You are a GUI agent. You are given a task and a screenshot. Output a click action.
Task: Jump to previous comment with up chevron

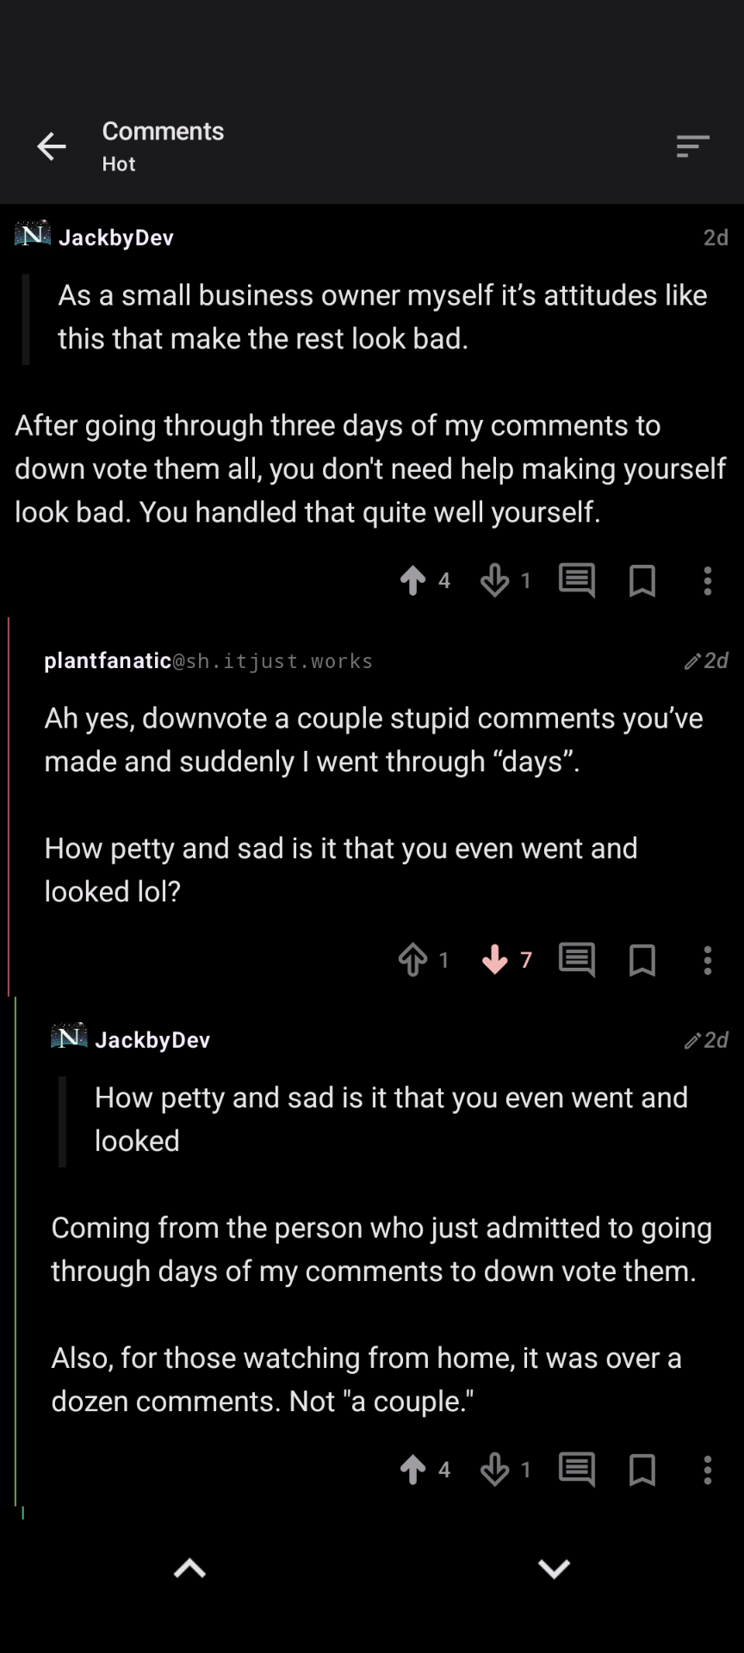coord(189,1569)
